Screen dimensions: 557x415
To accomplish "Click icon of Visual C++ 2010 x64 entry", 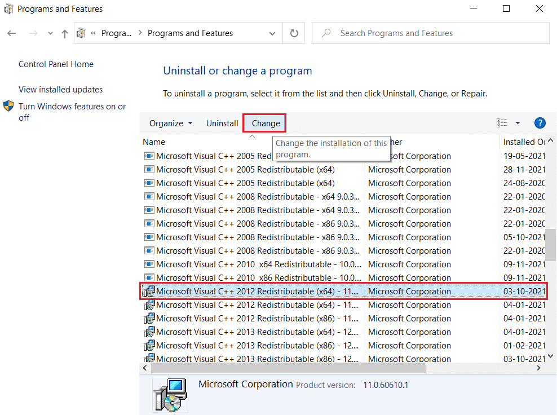I will [x=149, y=264].
